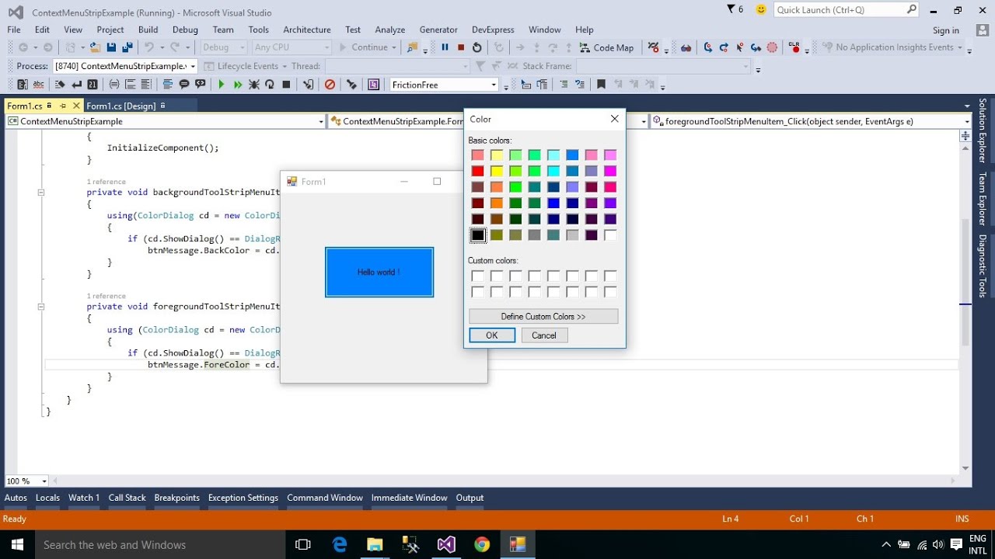This screenshot has height=559, width=995.
Task: Select the black basic color swatch
Action: click(477, 235)
